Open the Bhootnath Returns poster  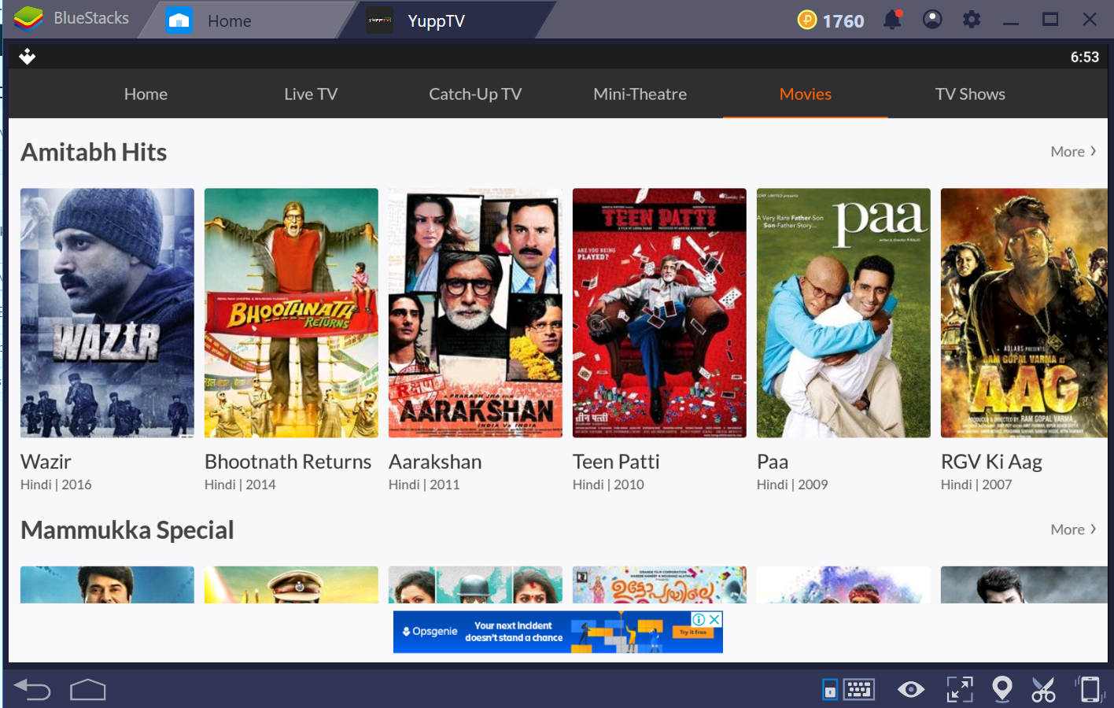(291, 312)
